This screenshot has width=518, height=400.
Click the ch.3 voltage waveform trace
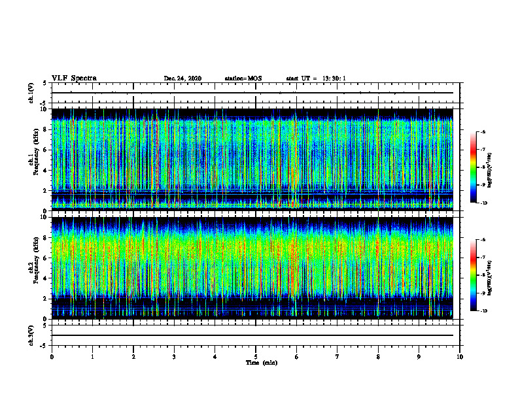[x=252, y=335]
